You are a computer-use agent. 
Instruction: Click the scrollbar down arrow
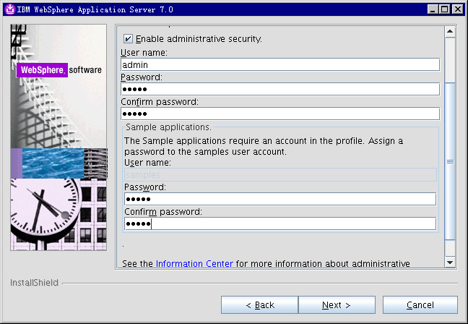pyautogui.click(x=450, y=261)
